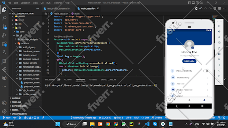The image size is (228, 128).
Task: Click the emulator volume down button
Action: (219, 37)
